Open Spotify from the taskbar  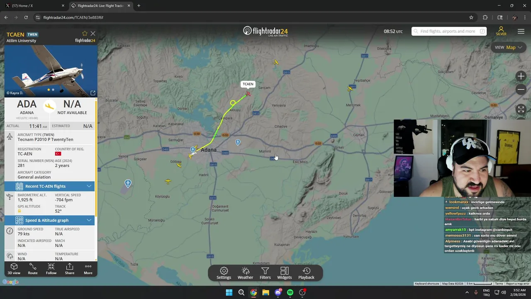pyautogui.click(x=290, y=292)
